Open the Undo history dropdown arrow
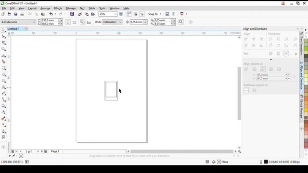308x173 pixels. [x=55, y=14]
